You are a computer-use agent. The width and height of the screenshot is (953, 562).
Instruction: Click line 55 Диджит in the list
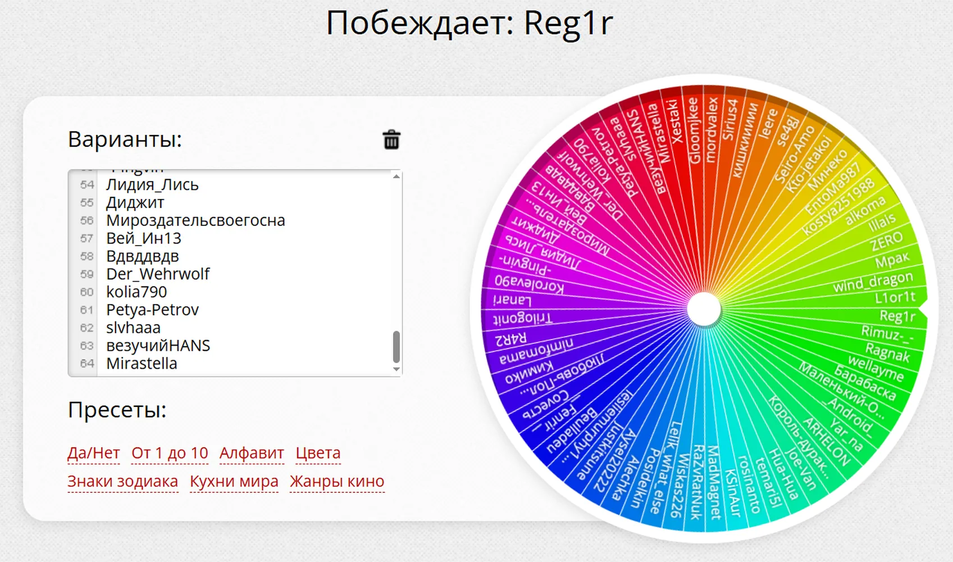[x=135, y=202]
